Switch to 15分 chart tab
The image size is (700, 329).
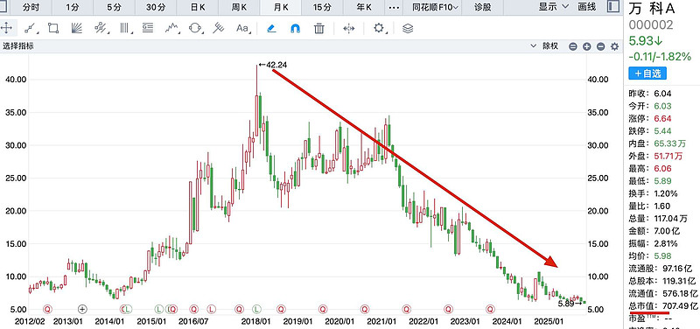click(x=322, y=7)
